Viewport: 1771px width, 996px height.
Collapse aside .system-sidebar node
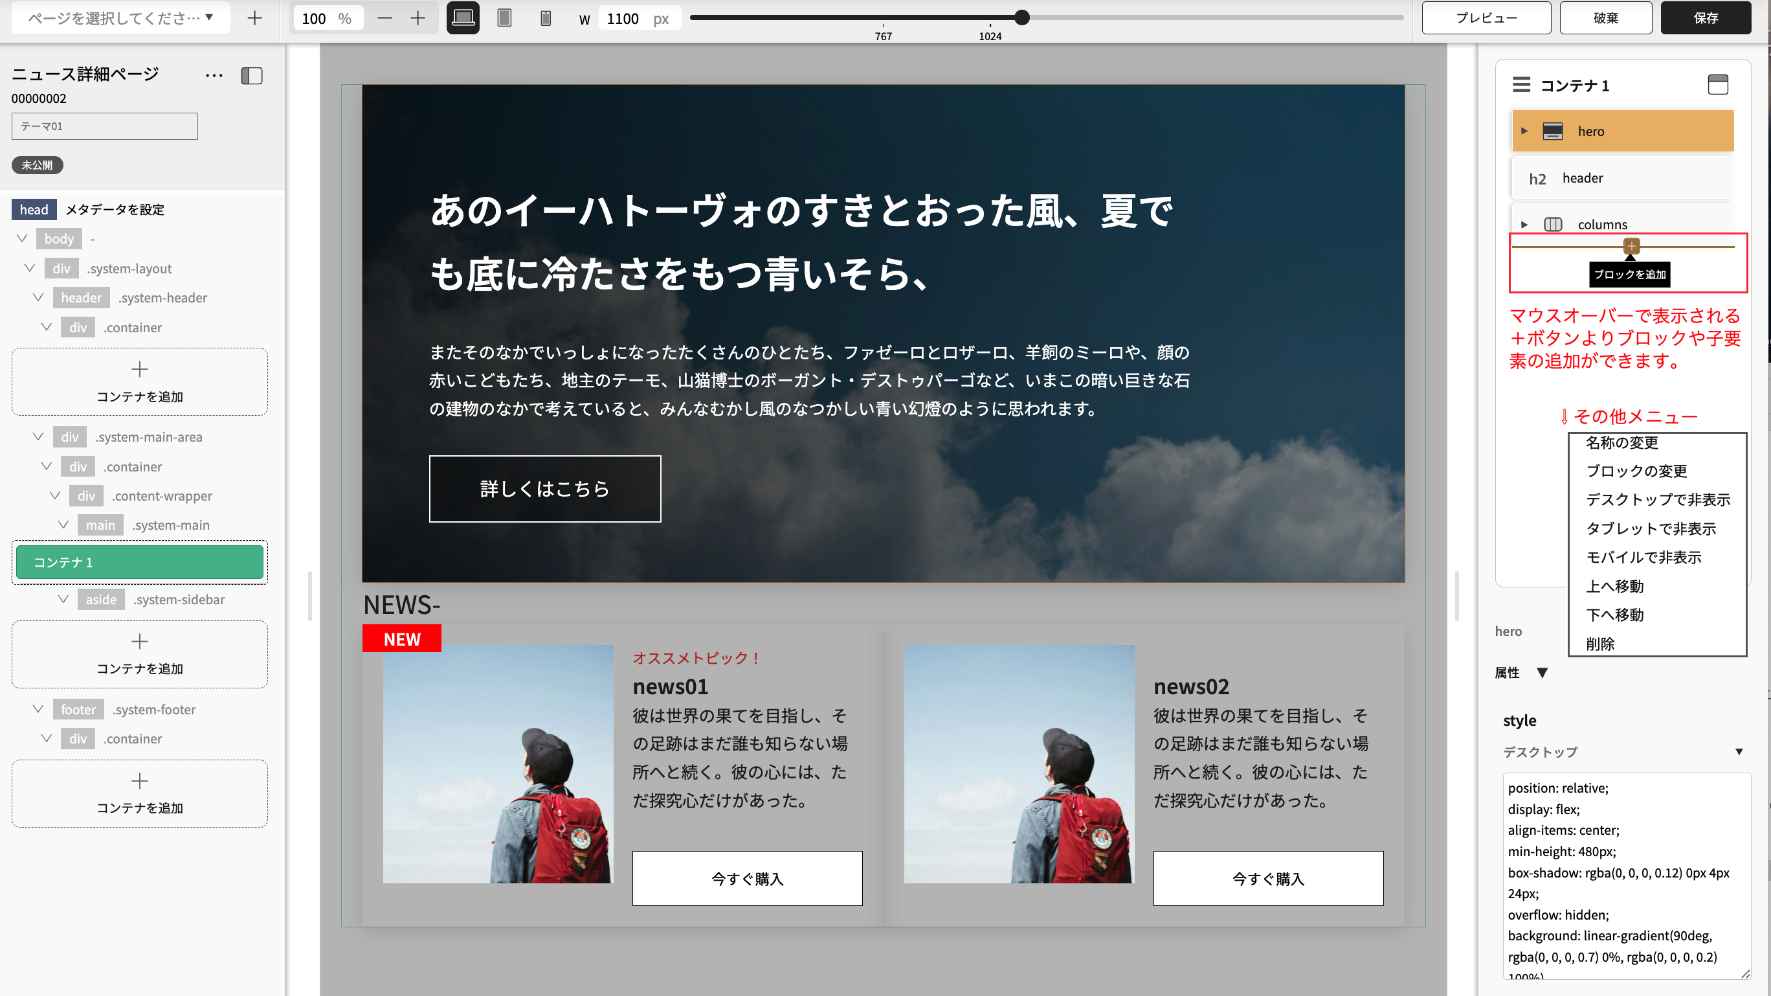tap(63, 599)
